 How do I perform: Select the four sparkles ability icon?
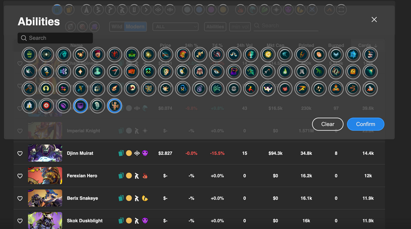[x=319, y=89]
